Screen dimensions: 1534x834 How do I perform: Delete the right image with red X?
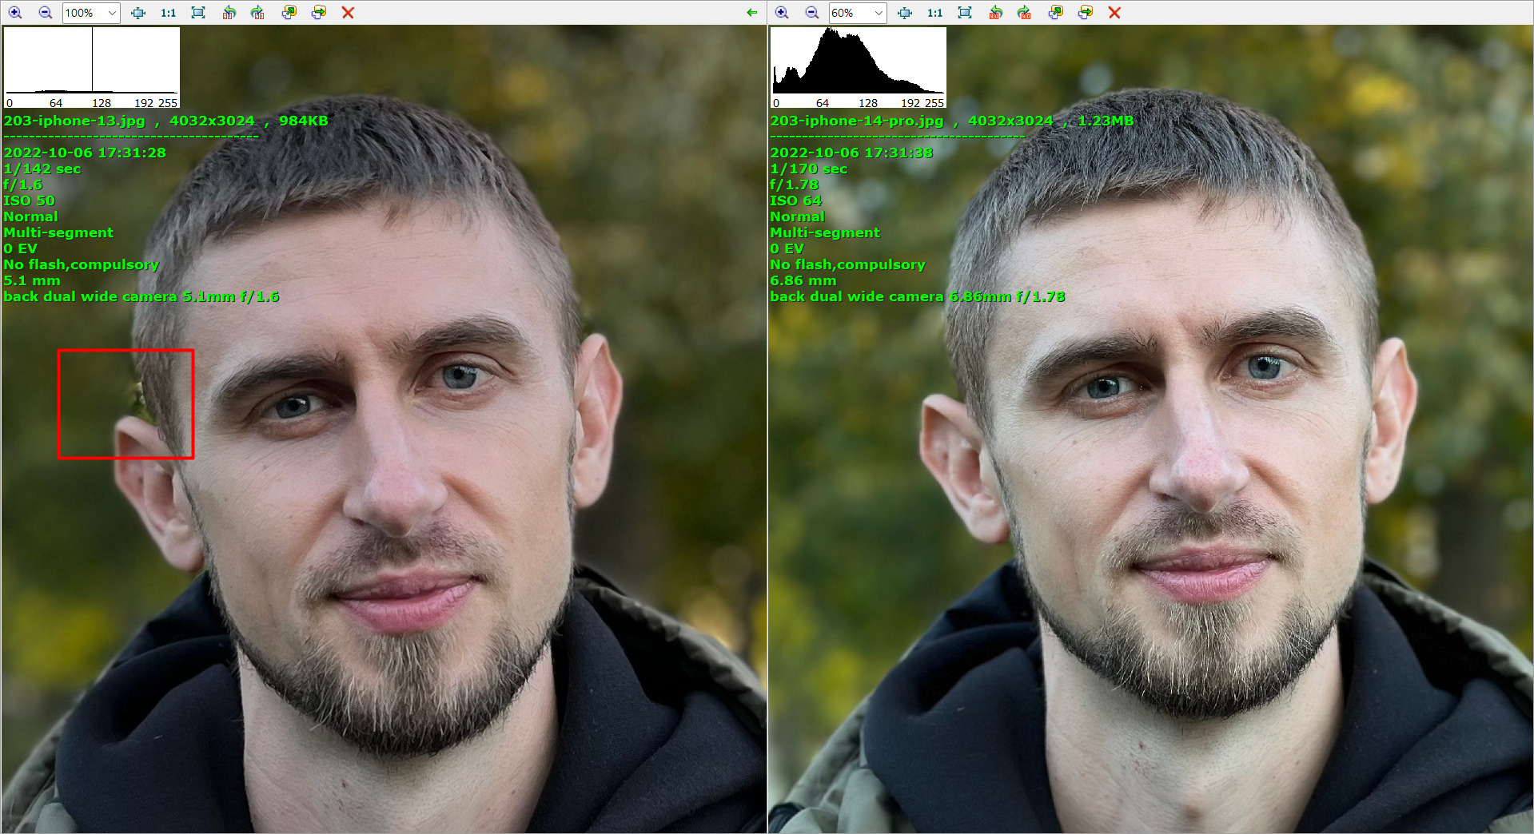1114,13
